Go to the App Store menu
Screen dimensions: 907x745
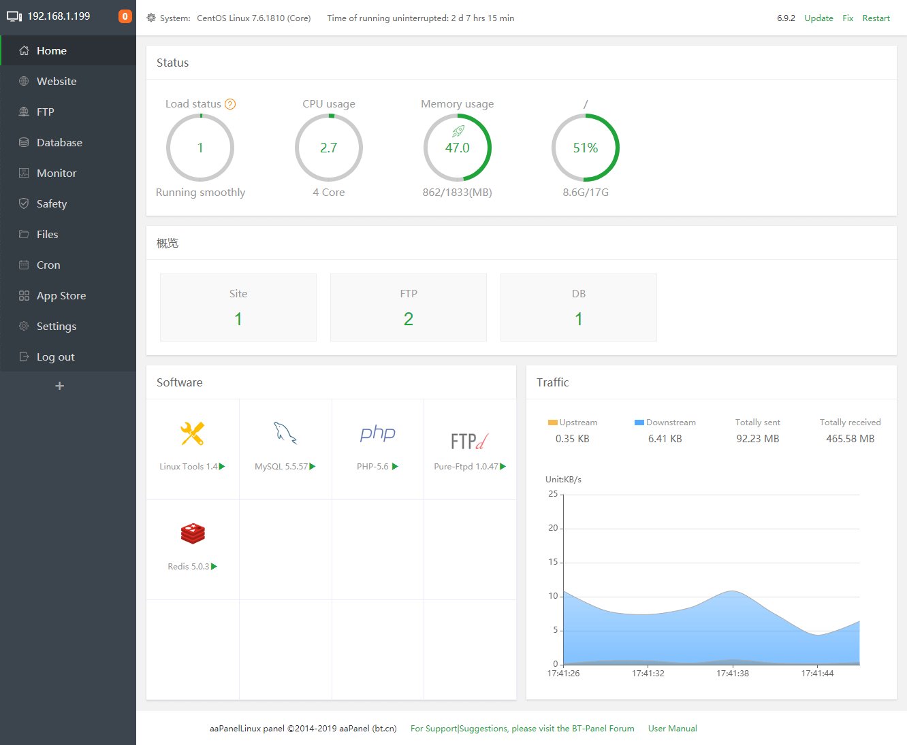61,295
